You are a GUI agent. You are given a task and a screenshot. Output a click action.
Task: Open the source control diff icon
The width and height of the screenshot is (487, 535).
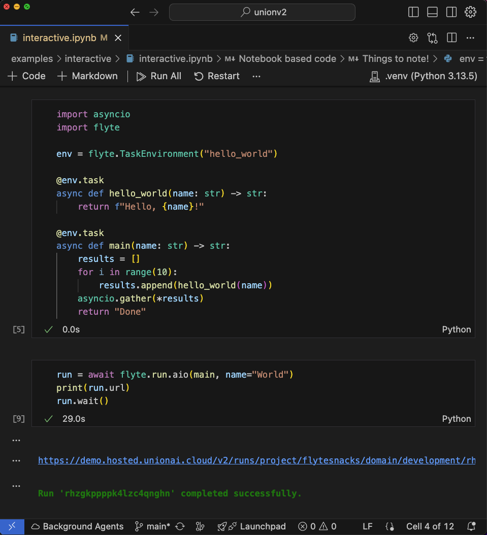tap(432, 38)
